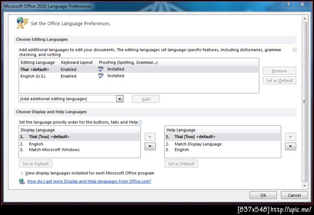This screenshot has width=314, height=215.
Task: Click the scrollbar down arrow of the dialog
Action: point(305,186)
